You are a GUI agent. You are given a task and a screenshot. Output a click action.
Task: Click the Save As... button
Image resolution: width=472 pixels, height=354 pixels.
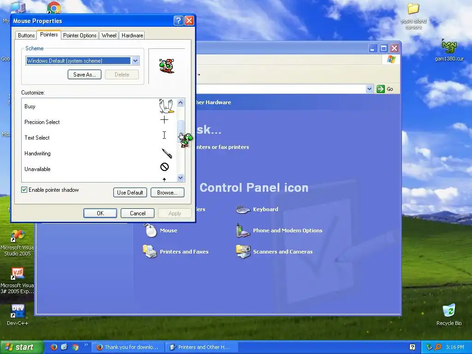85,75
